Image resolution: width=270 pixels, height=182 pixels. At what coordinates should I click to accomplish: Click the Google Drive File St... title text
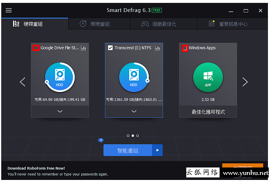pyautogui.click(x=60, y=48)
